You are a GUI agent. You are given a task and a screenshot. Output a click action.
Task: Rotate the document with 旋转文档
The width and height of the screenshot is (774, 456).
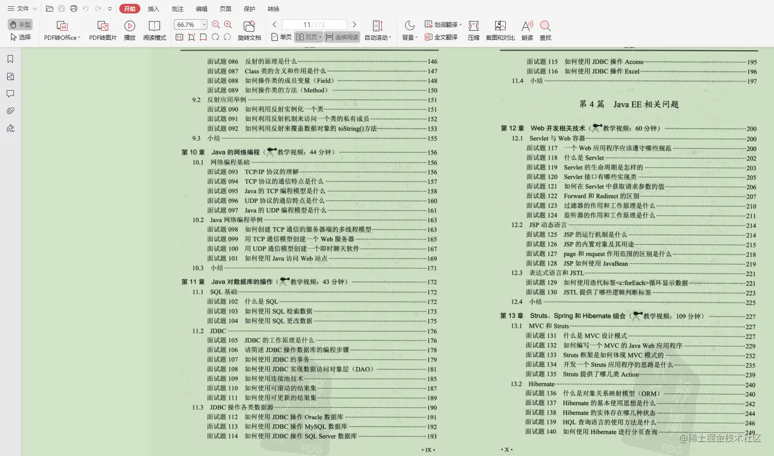tap(249, 28)
